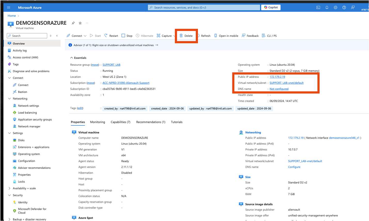Open Azure Cloud Shell
Viewport: 369px width, 221px height.
(318, 7)
